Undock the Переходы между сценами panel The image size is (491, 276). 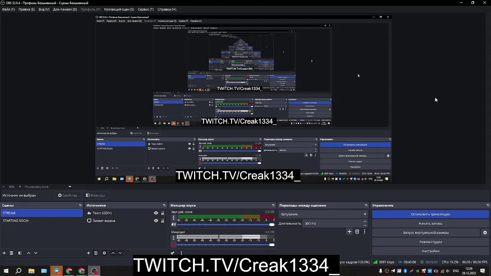[366, 205]
